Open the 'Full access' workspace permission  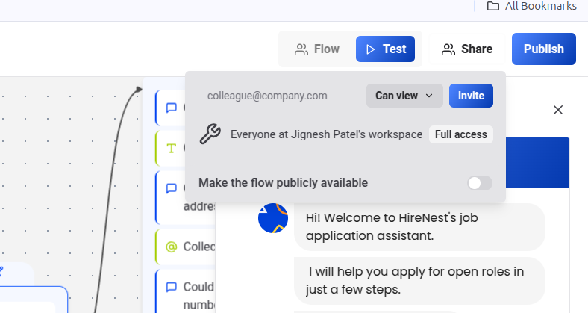point(460,134)
